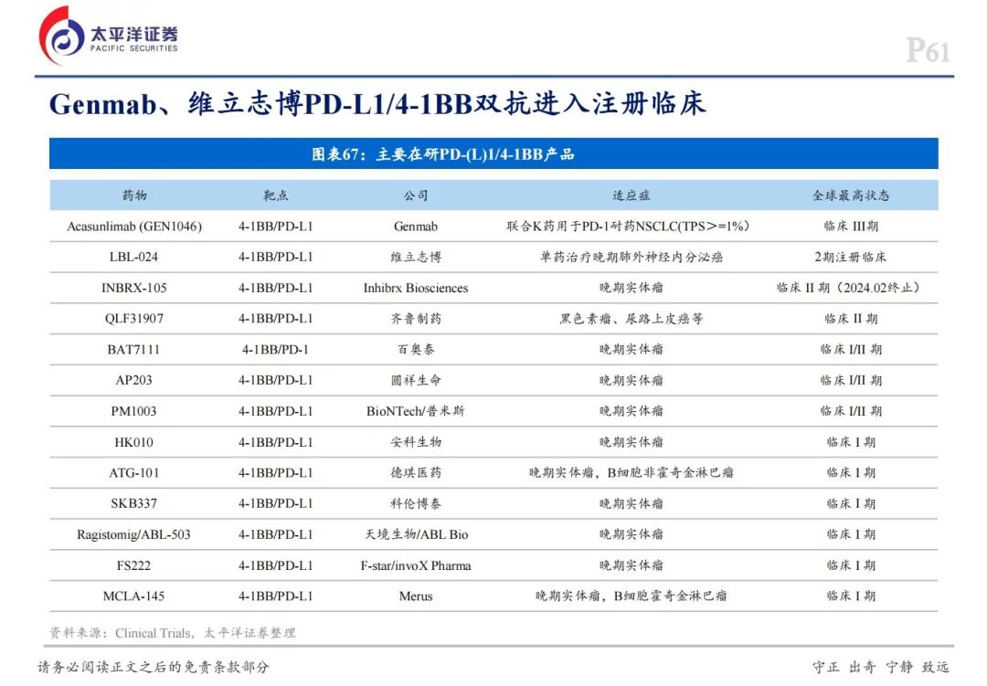The width and height of the screenshot is (987, 686).
Task: Select the LBL-024 drug cell
Action: (x=133, y=257)
